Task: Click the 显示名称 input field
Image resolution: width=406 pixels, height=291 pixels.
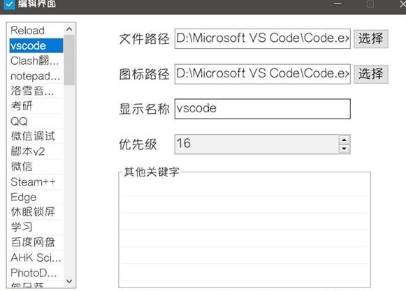Action: coord(263,109)
